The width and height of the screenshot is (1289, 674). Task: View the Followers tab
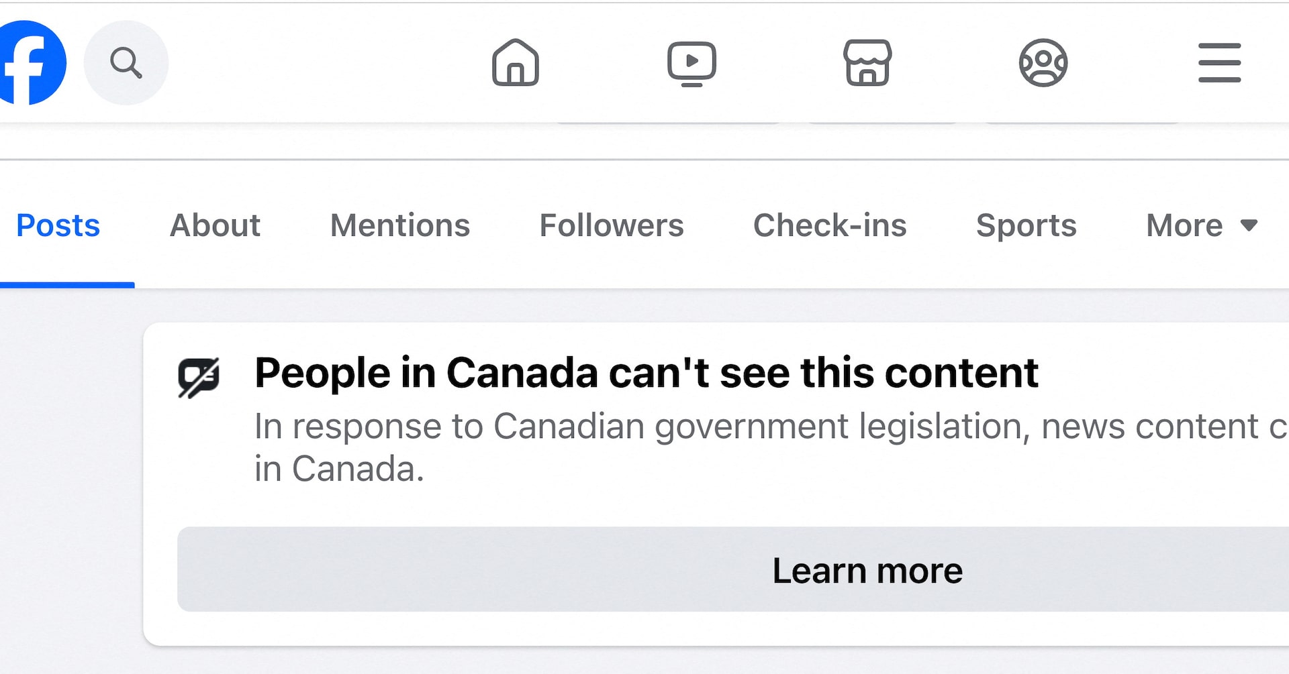(612, 225)
